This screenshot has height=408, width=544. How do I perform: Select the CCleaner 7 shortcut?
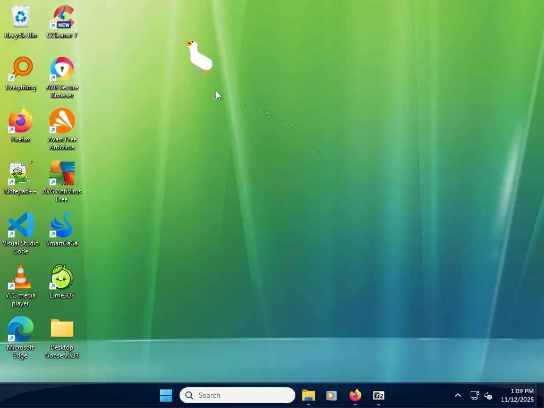62,21
